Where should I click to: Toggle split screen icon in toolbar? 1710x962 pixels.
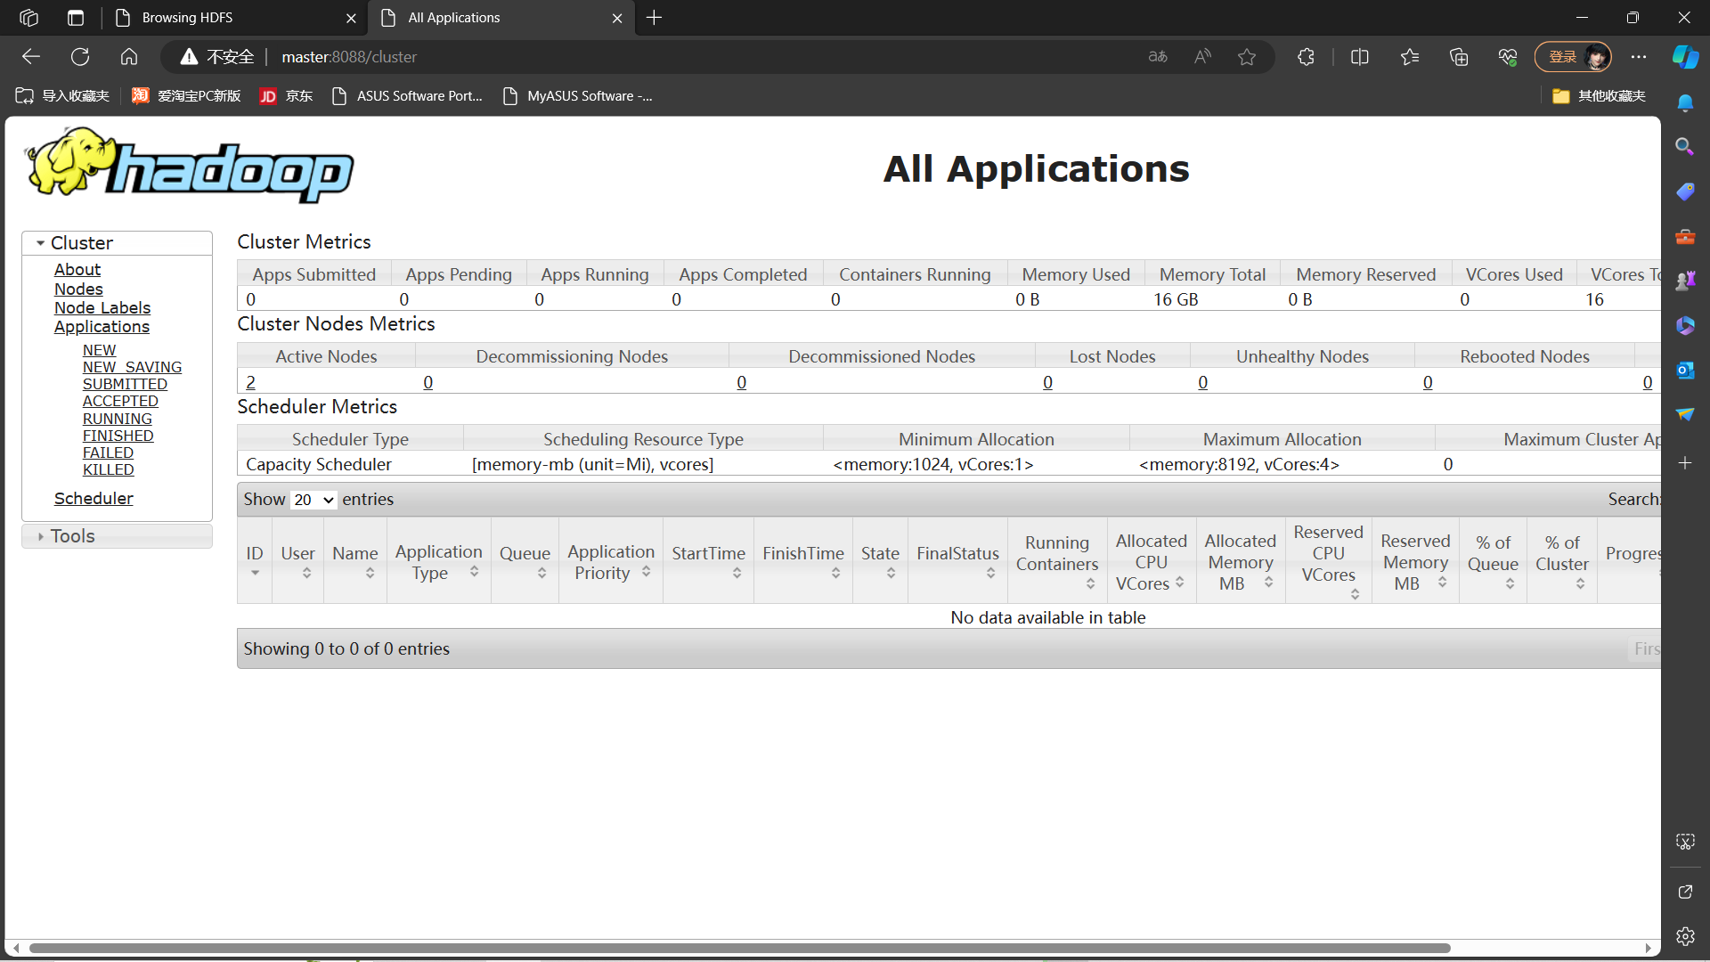[x=1360, y=57]
